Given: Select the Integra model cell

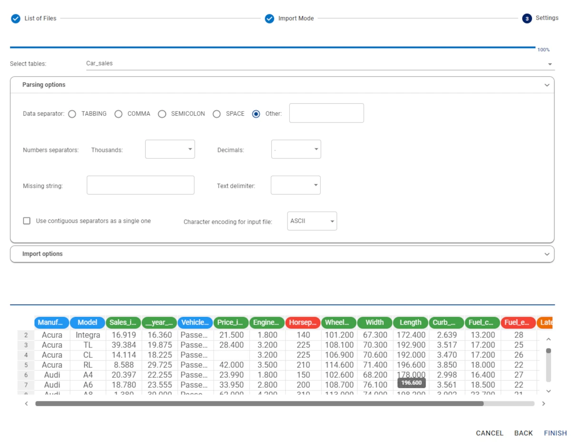Looking at the screenshot, I should click(x=88, y=335).
